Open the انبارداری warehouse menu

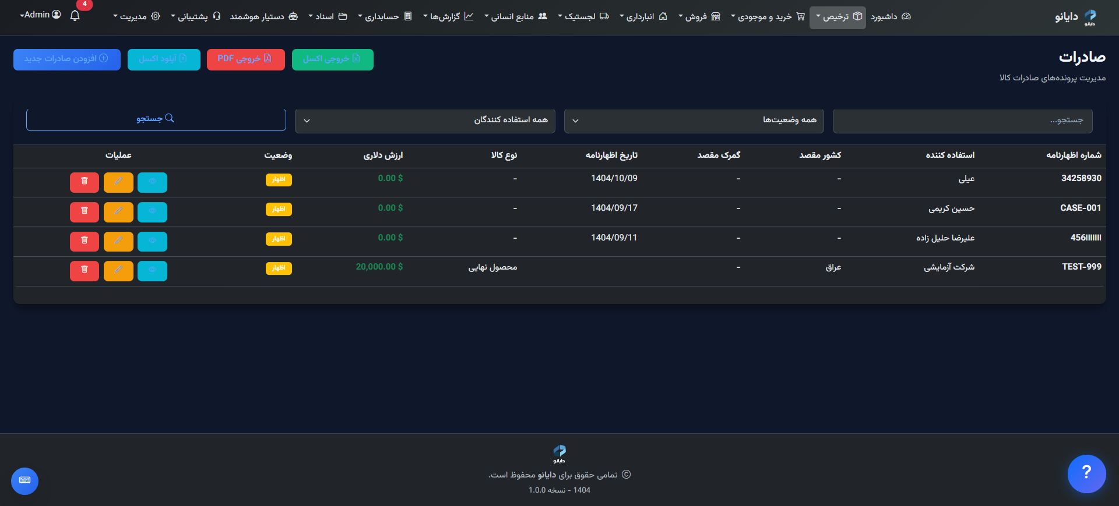pyautogui.click(x=643, y=17)
